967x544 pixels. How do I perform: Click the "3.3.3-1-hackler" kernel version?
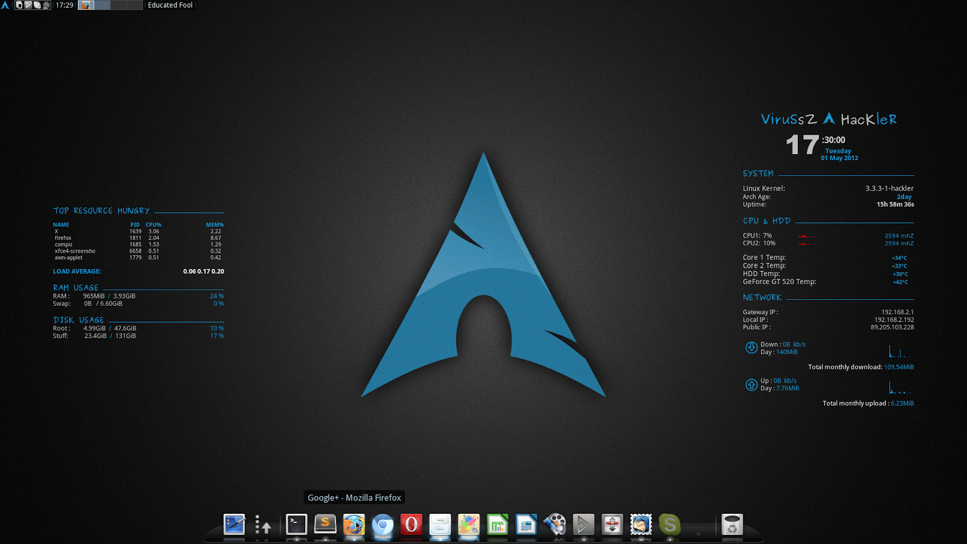click(x=890, y=189)
